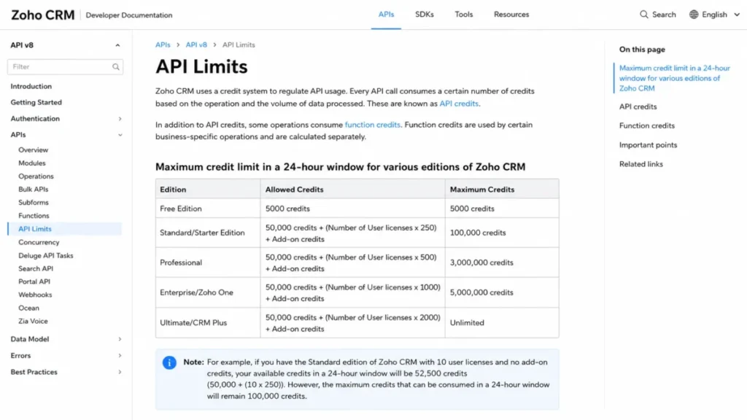Open Webhooks in sidebar

[x=35, y=295]
